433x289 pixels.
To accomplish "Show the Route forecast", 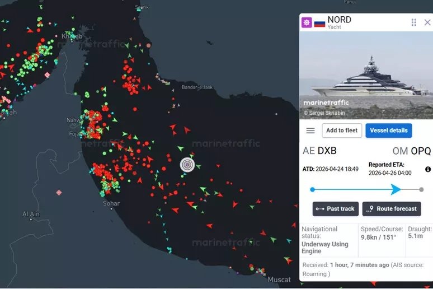I will 391,209.
